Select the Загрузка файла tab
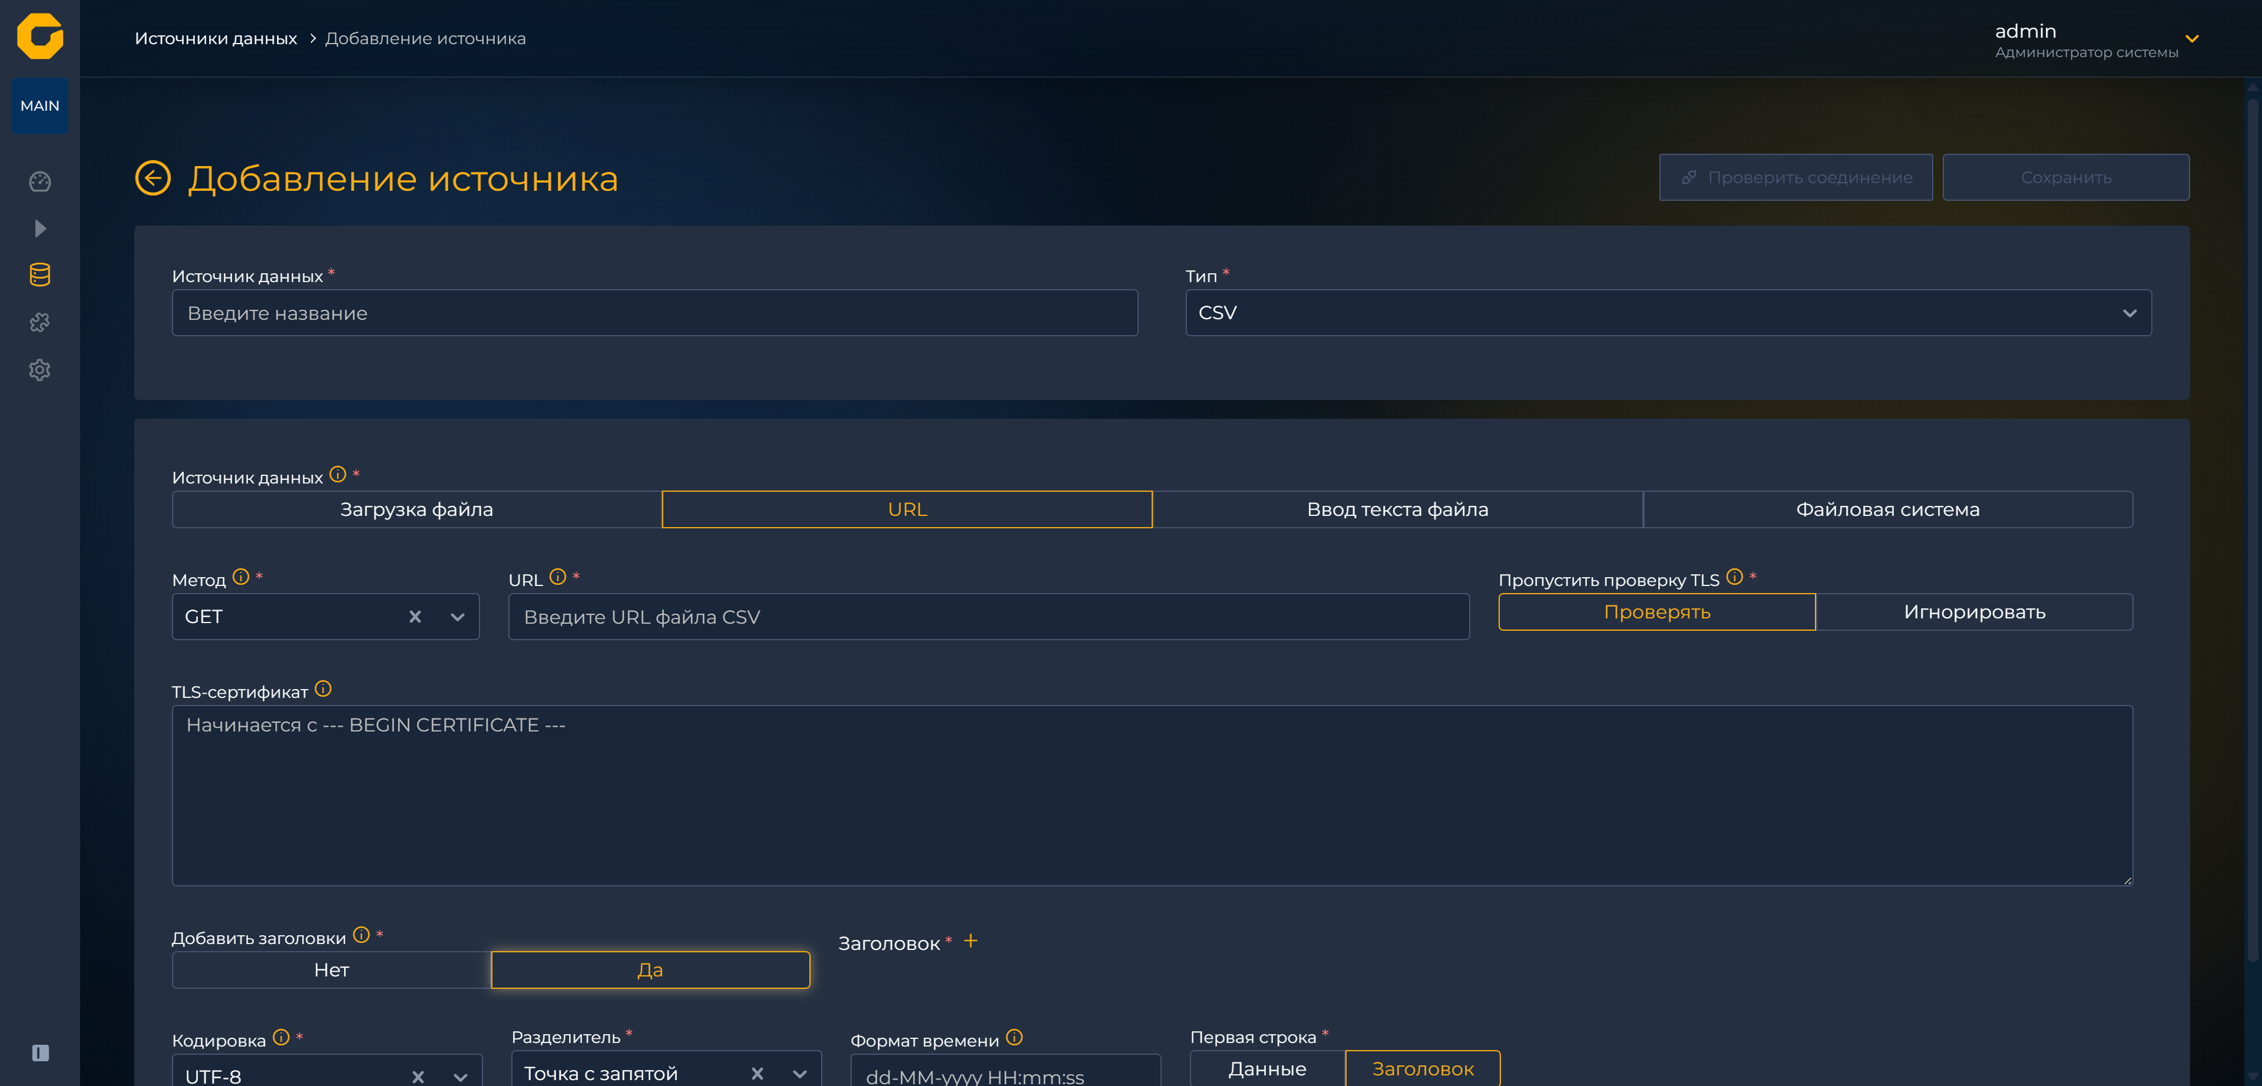The width and height of the screenshot is (2262, 1086). pyautogui.click(x=417, y=509)
